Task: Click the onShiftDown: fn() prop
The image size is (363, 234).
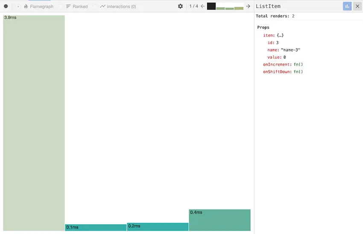Action: [283, 72]
